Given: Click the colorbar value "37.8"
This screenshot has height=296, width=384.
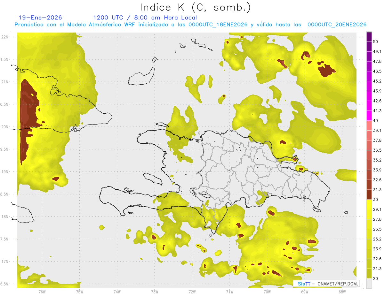Looking at the screenshot, I should pyautogui.click(x=377, y=140).
